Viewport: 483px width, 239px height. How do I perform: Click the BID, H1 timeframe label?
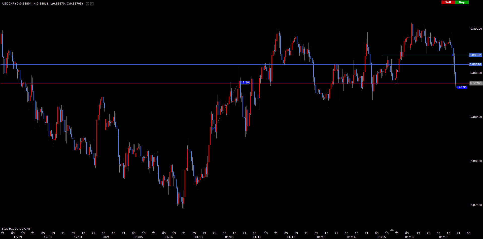click(x=16, y=229)
